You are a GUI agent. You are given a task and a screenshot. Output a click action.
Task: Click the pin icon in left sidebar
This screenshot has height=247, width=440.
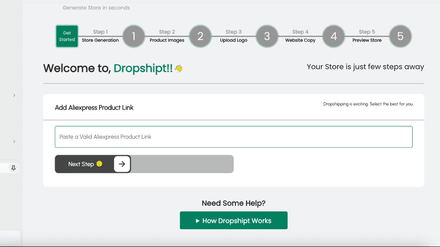tap(13, 167)
